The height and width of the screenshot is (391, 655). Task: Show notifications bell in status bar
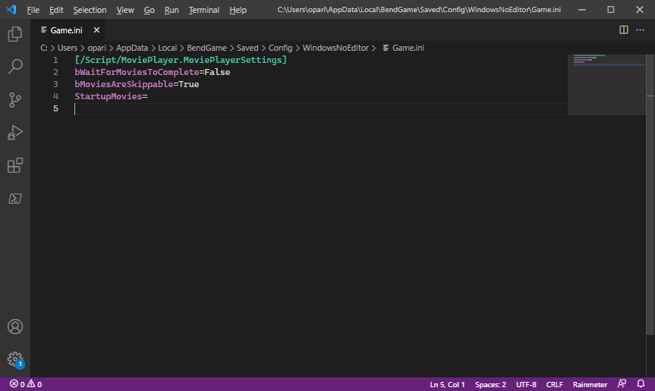641,384
